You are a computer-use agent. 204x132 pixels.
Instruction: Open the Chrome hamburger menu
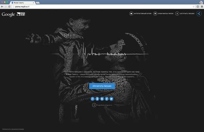tap(202, 7)
